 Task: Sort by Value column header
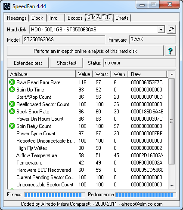(x=84, y=74)
